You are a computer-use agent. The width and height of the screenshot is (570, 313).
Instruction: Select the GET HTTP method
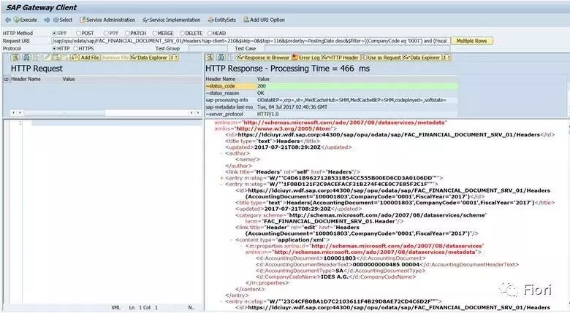[55, 33]
